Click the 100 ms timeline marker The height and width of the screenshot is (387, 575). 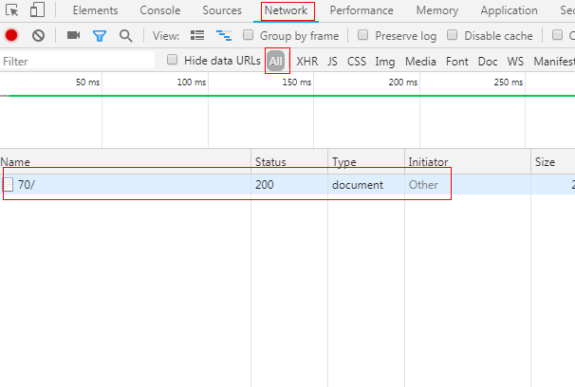tap(192, 83)
